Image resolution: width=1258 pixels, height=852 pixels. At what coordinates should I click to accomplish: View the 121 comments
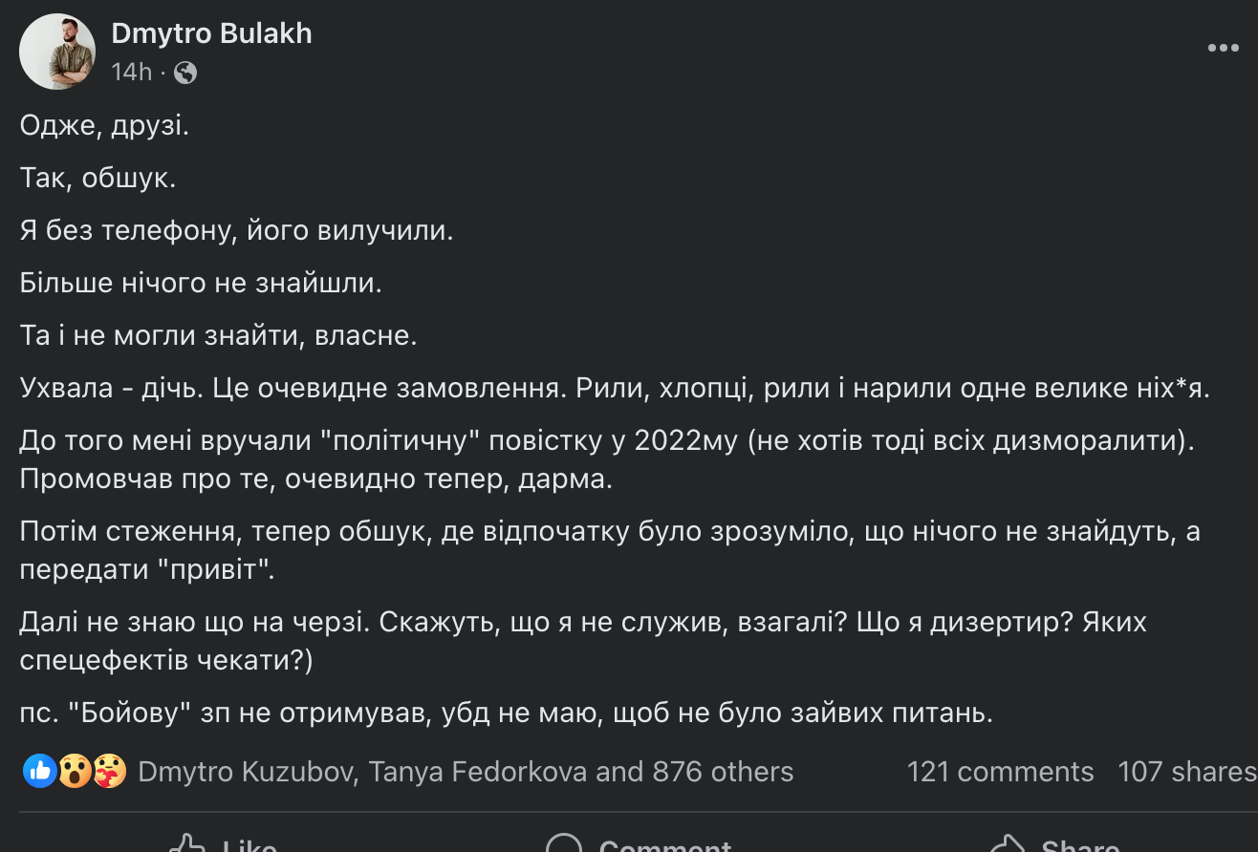[x=1000, y=772]
